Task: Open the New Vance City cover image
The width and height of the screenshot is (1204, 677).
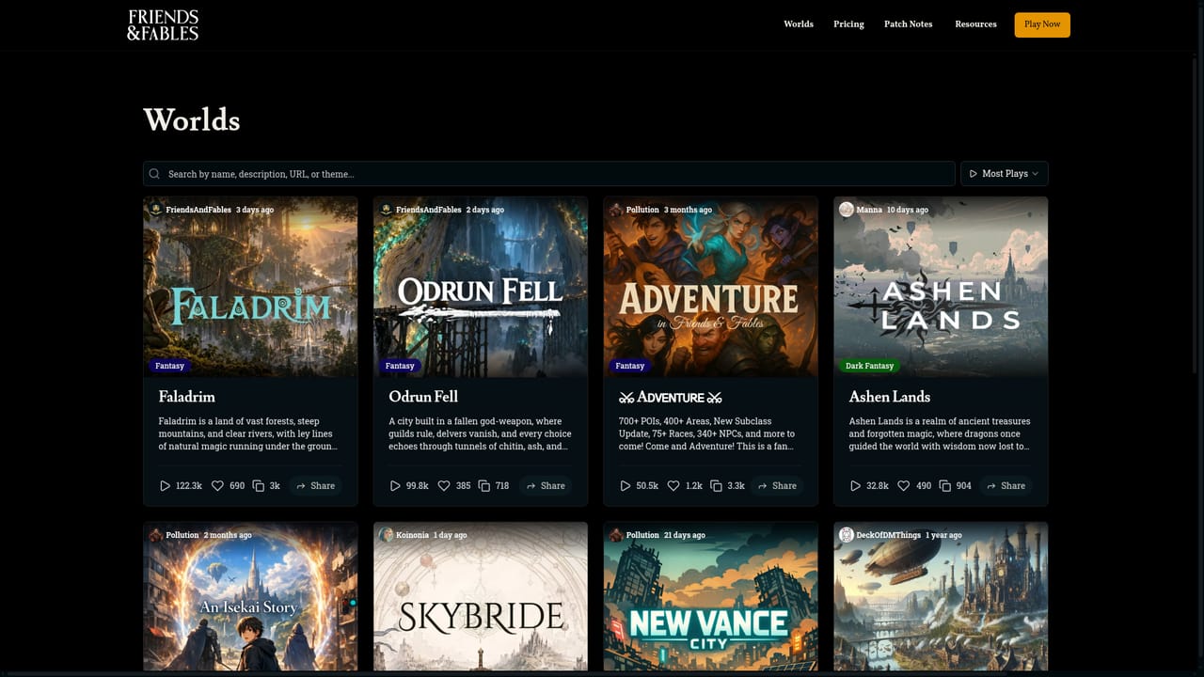Action: tap(710, 597)
